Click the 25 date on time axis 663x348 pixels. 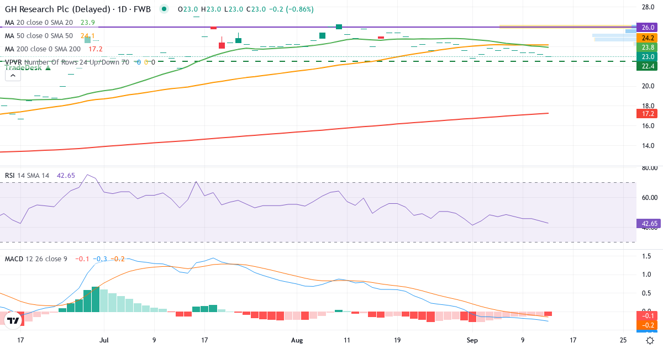(623, 340)
